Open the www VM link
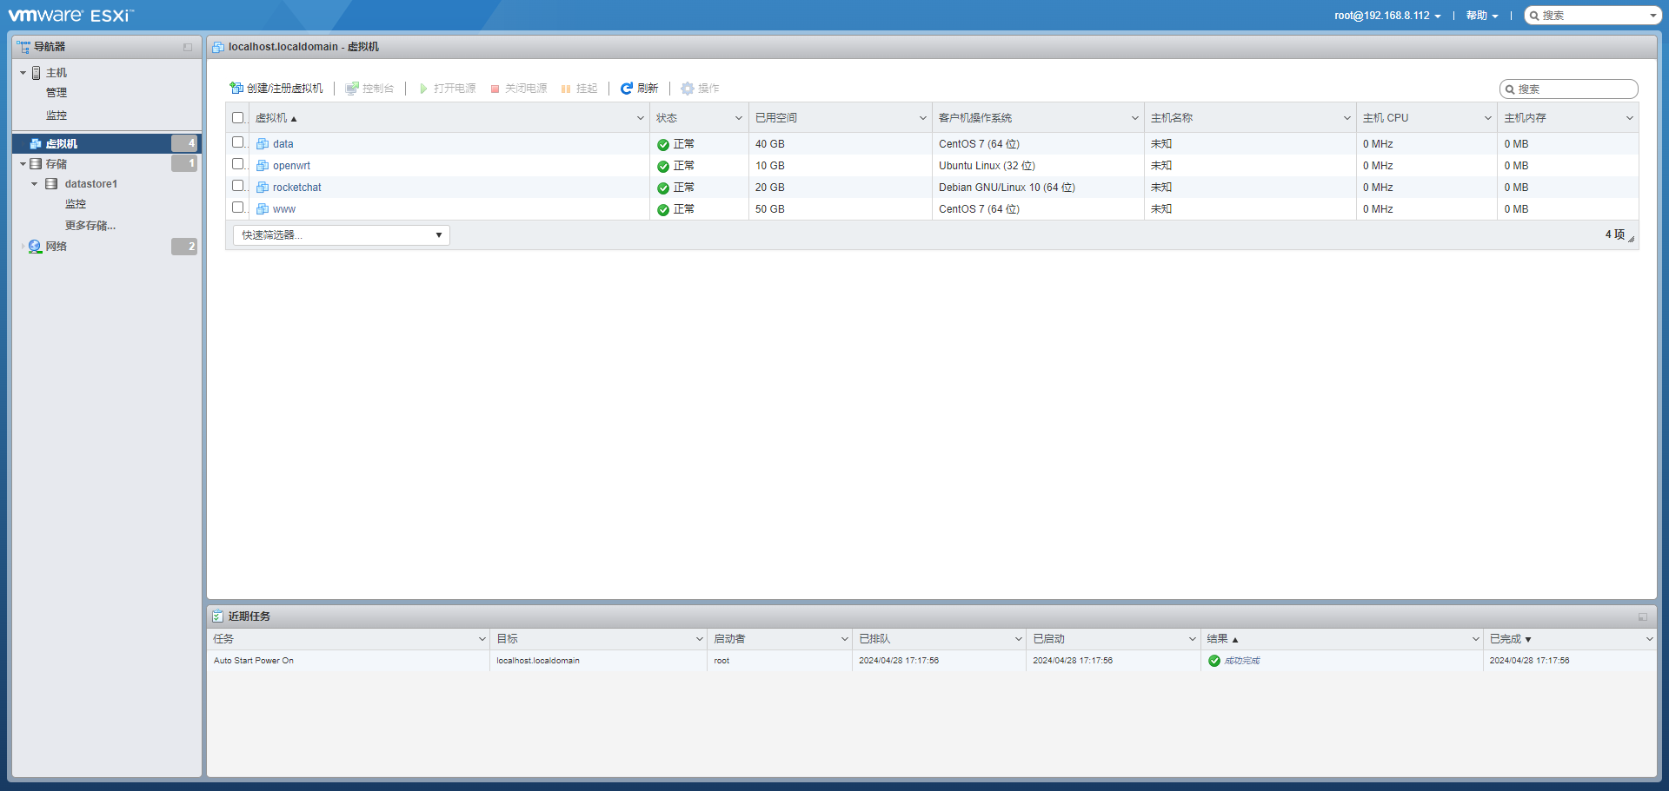The width and height of the screenshot is (1669, 791). pos(284,209)
